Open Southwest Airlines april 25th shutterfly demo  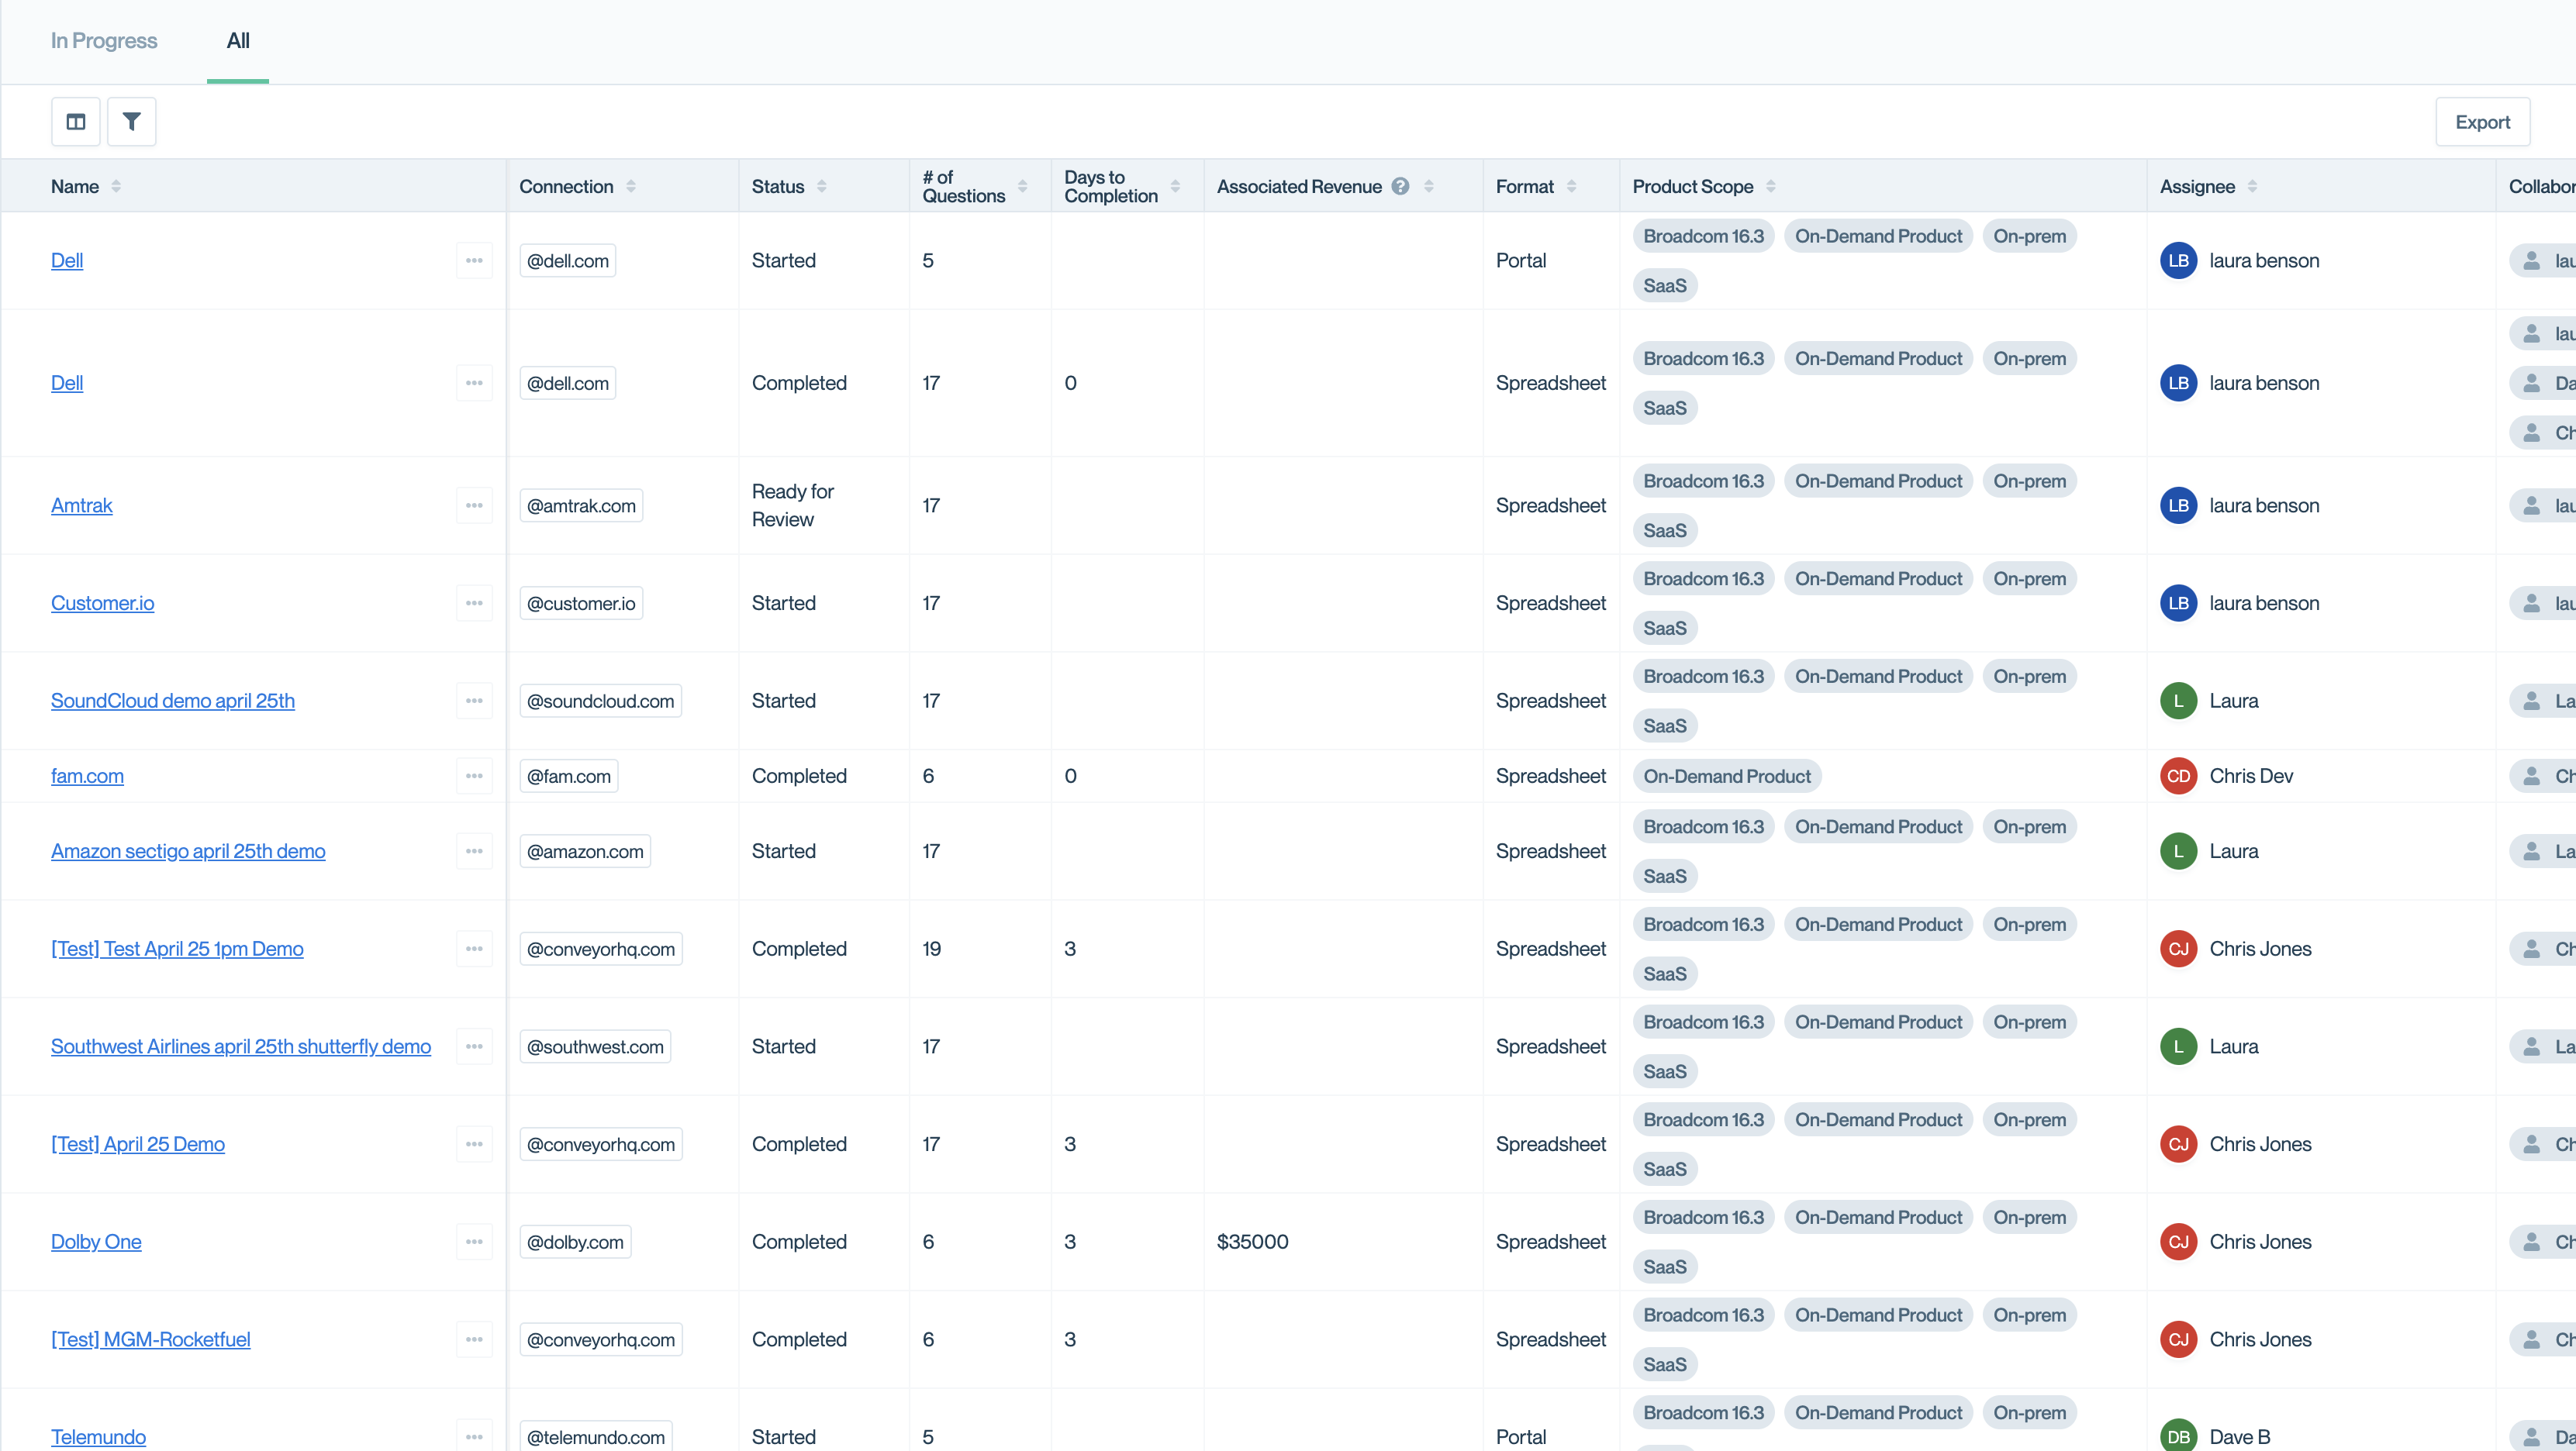tap(241, 1046)
